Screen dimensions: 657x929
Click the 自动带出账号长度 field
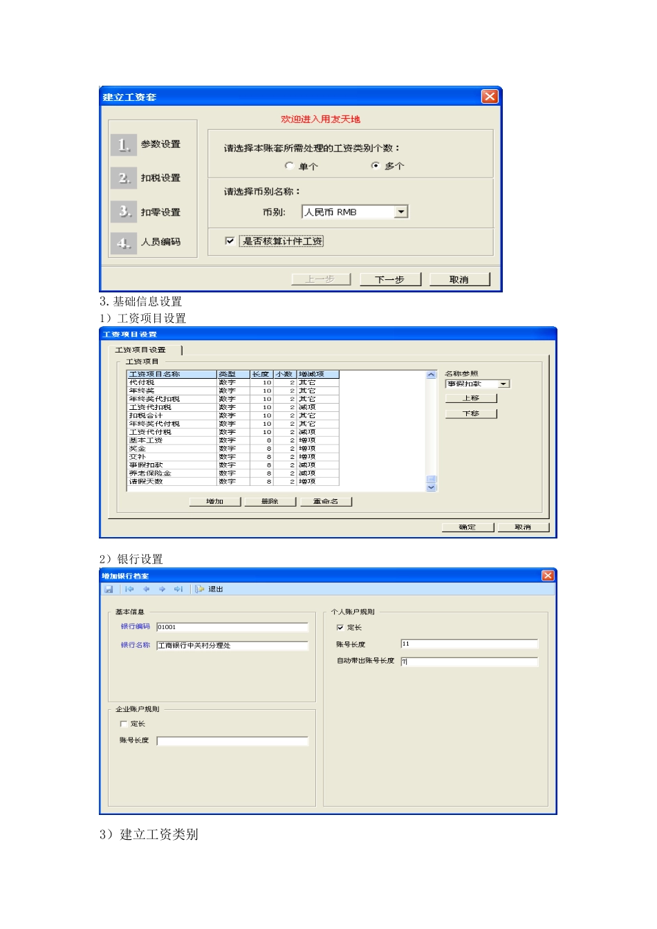(469, 661)
